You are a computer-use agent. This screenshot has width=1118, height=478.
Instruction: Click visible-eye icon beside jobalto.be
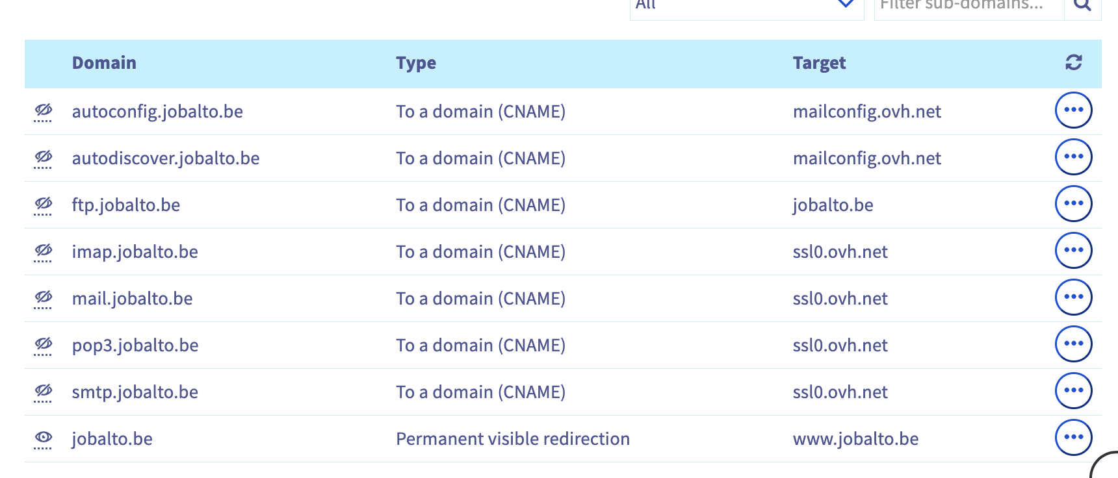[44, 438]
